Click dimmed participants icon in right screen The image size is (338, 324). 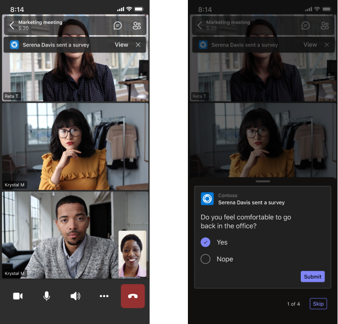click(325, 26)
